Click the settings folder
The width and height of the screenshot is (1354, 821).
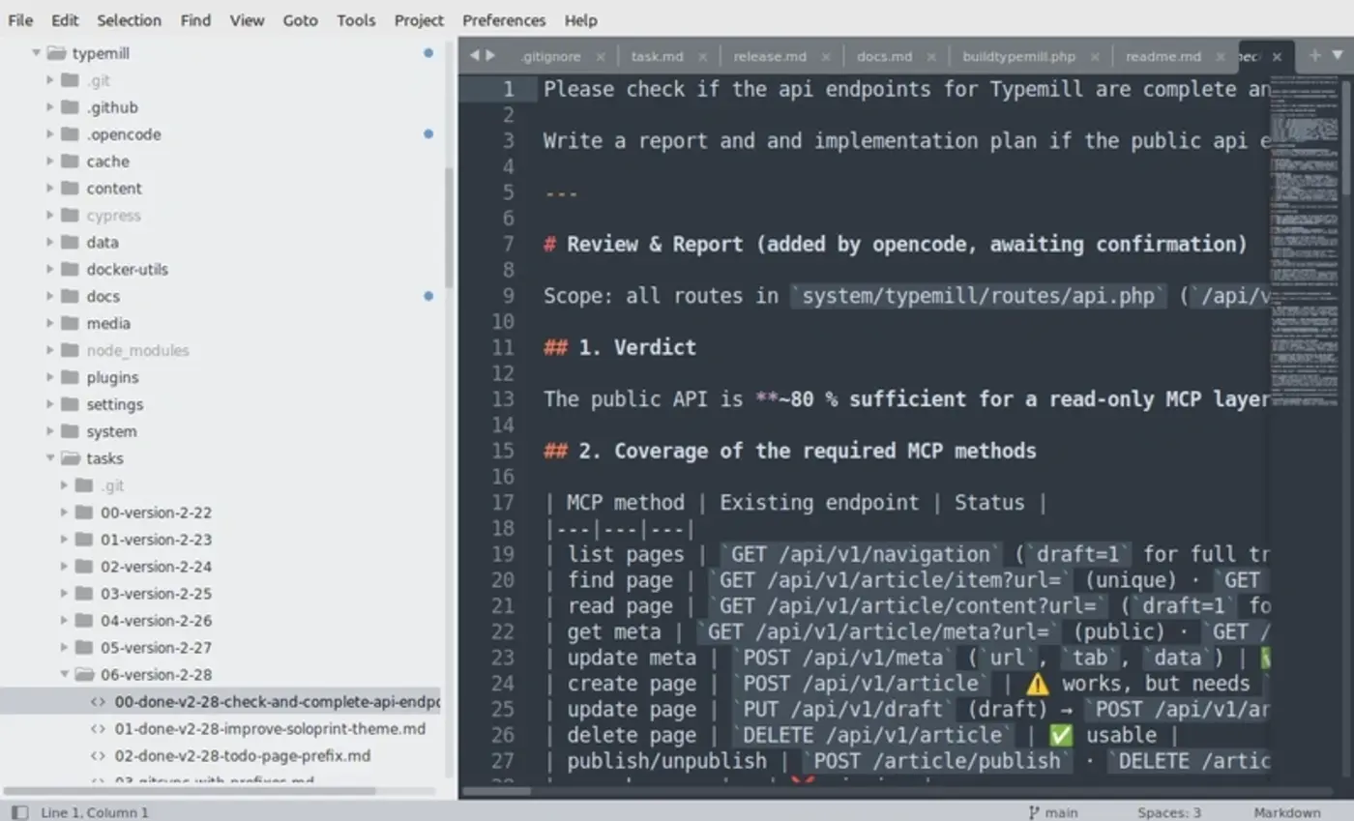coord(115,404)
